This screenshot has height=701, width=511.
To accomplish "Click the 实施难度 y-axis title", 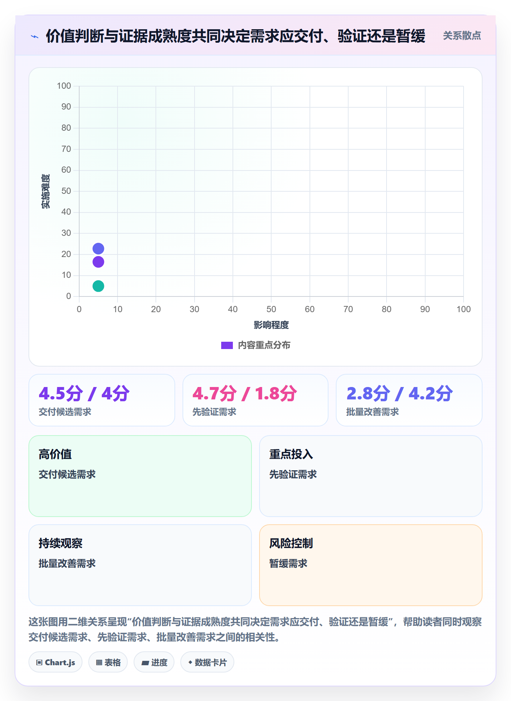I will [x=46, y=191].
